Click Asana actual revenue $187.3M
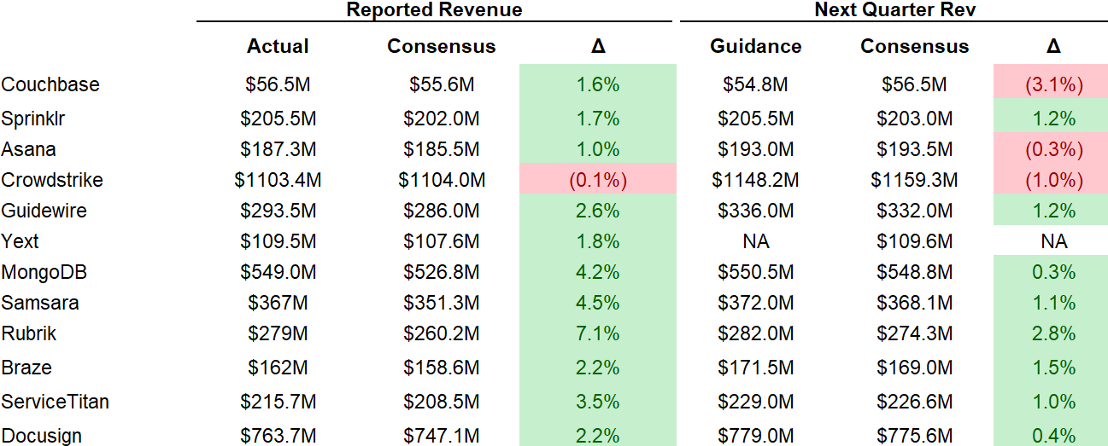This screenshot has height=446, width=1108. click(278, 149)
